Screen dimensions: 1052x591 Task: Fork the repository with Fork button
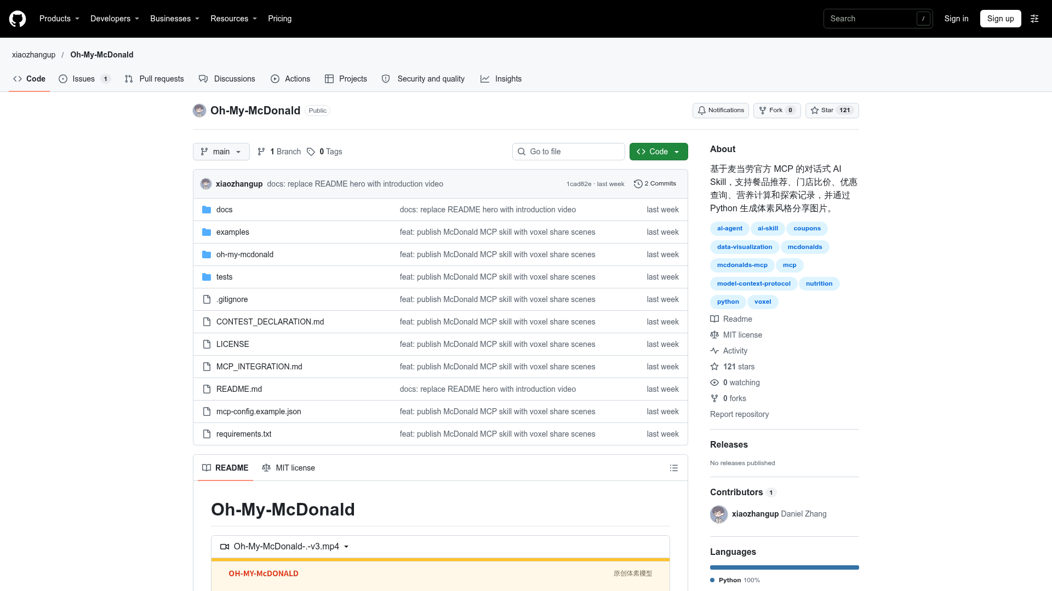click(777, 111)
